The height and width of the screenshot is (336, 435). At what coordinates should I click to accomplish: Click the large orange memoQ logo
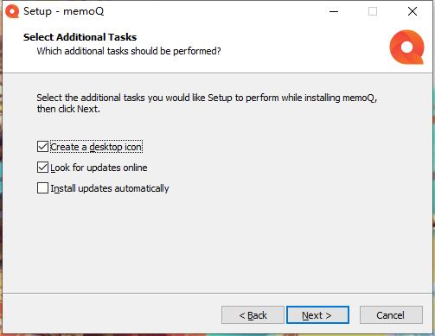click(x=406, y=47)
